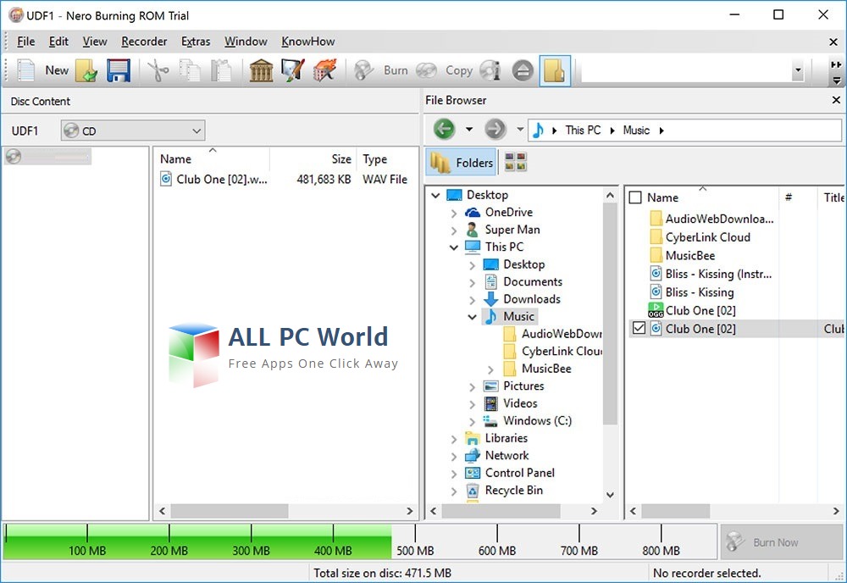Collapse the This PC tree node
847x583 pixels.
[x=454, y=247]
